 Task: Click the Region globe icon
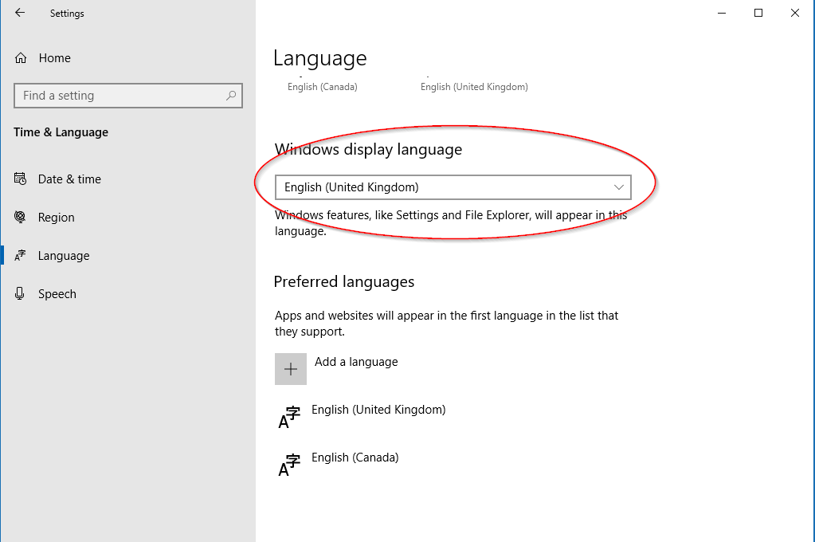pyautogui.click(x=20, y=217)
